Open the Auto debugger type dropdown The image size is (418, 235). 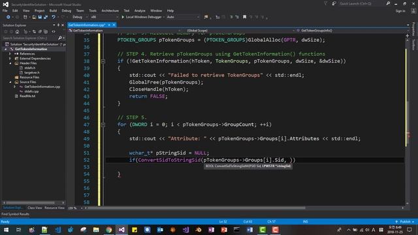click(x=183, y=17)
